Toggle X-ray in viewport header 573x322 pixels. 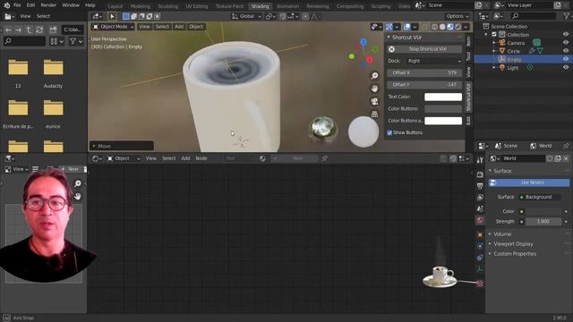pos(423,27)
